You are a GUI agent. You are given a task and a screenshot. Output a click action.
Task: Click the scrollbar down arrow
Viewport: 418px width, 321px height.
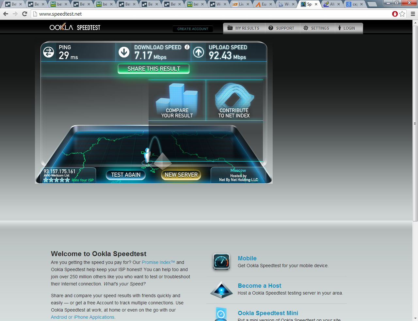415,318
